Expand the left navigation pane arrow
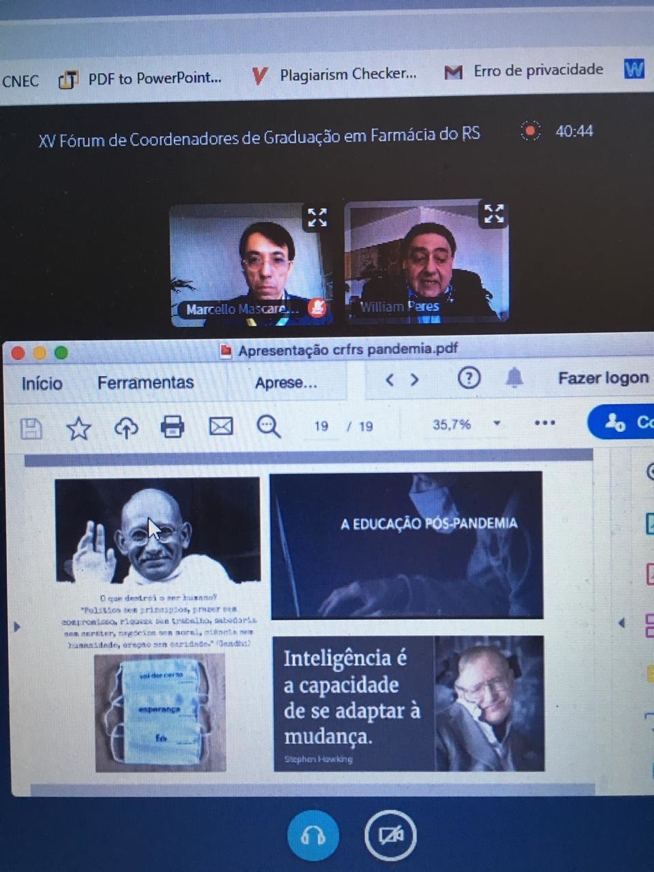 (x=17, y=626)
